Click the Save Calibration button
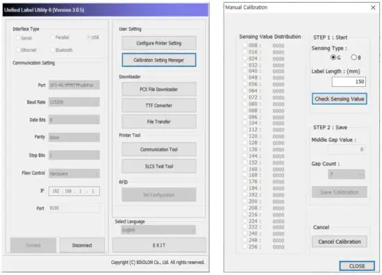The height and width of the screenshot is (275, 382). pos(340,192)
